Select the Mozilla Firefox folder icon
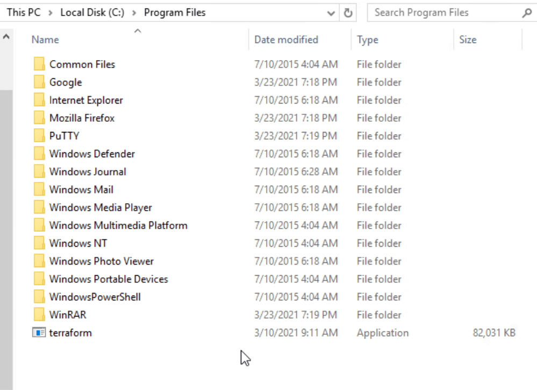Screen dimensions: 537x390 coord(39,118)
